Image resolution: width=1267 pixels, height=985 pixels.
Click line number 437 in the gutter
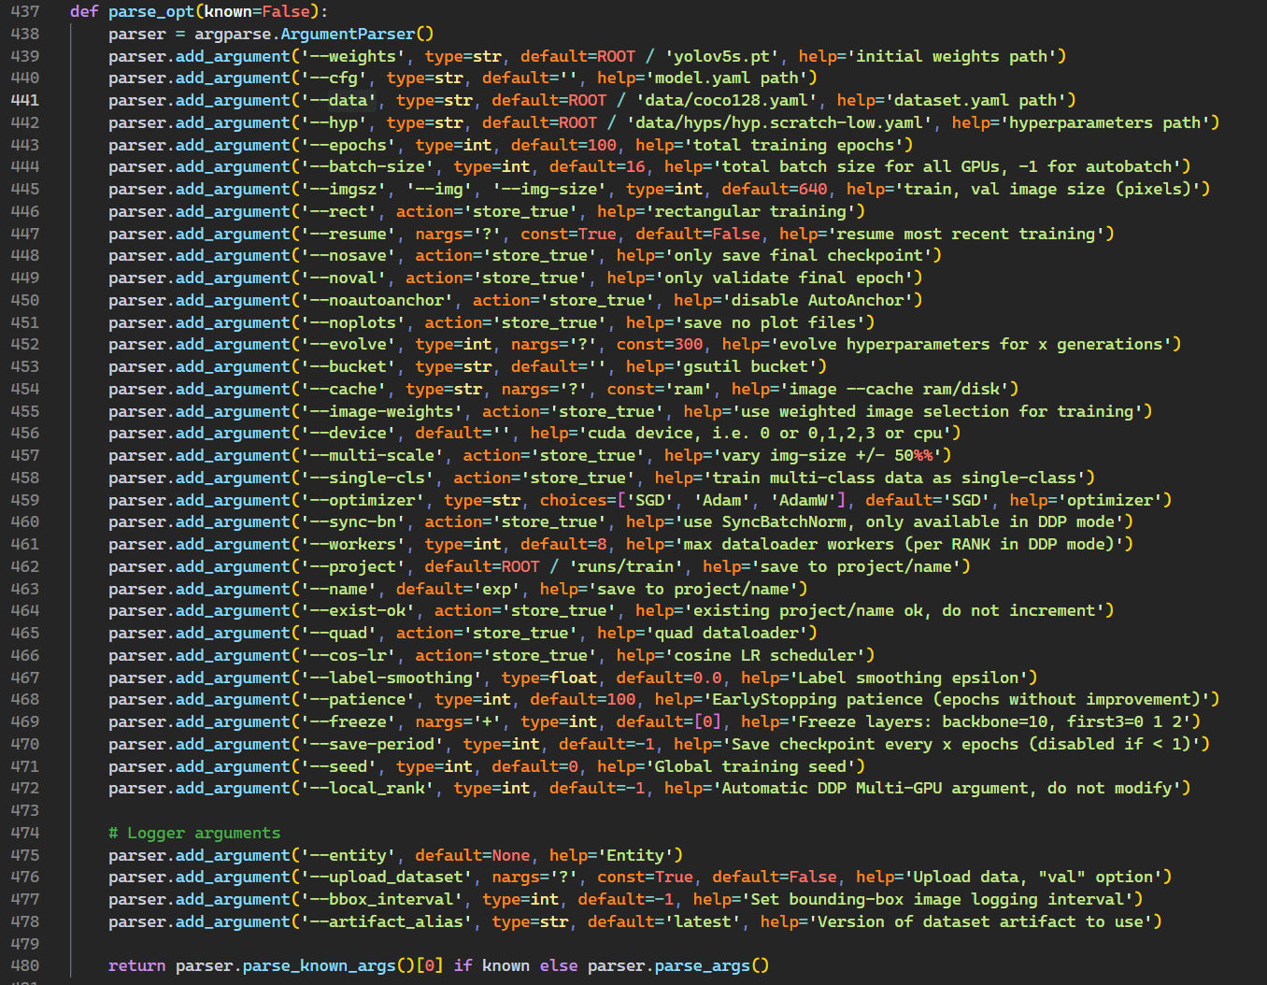pos(25,11)
